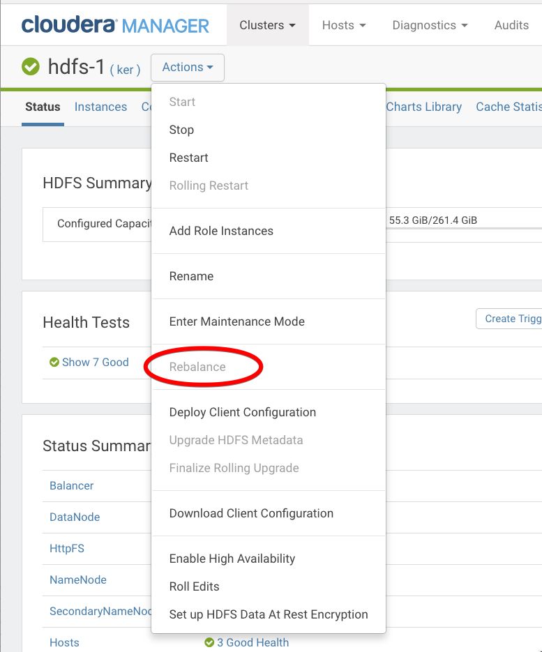The image size is (542, 652).
Task: Click the green check icon beside Show 7 Good
Action: (54, 362)
